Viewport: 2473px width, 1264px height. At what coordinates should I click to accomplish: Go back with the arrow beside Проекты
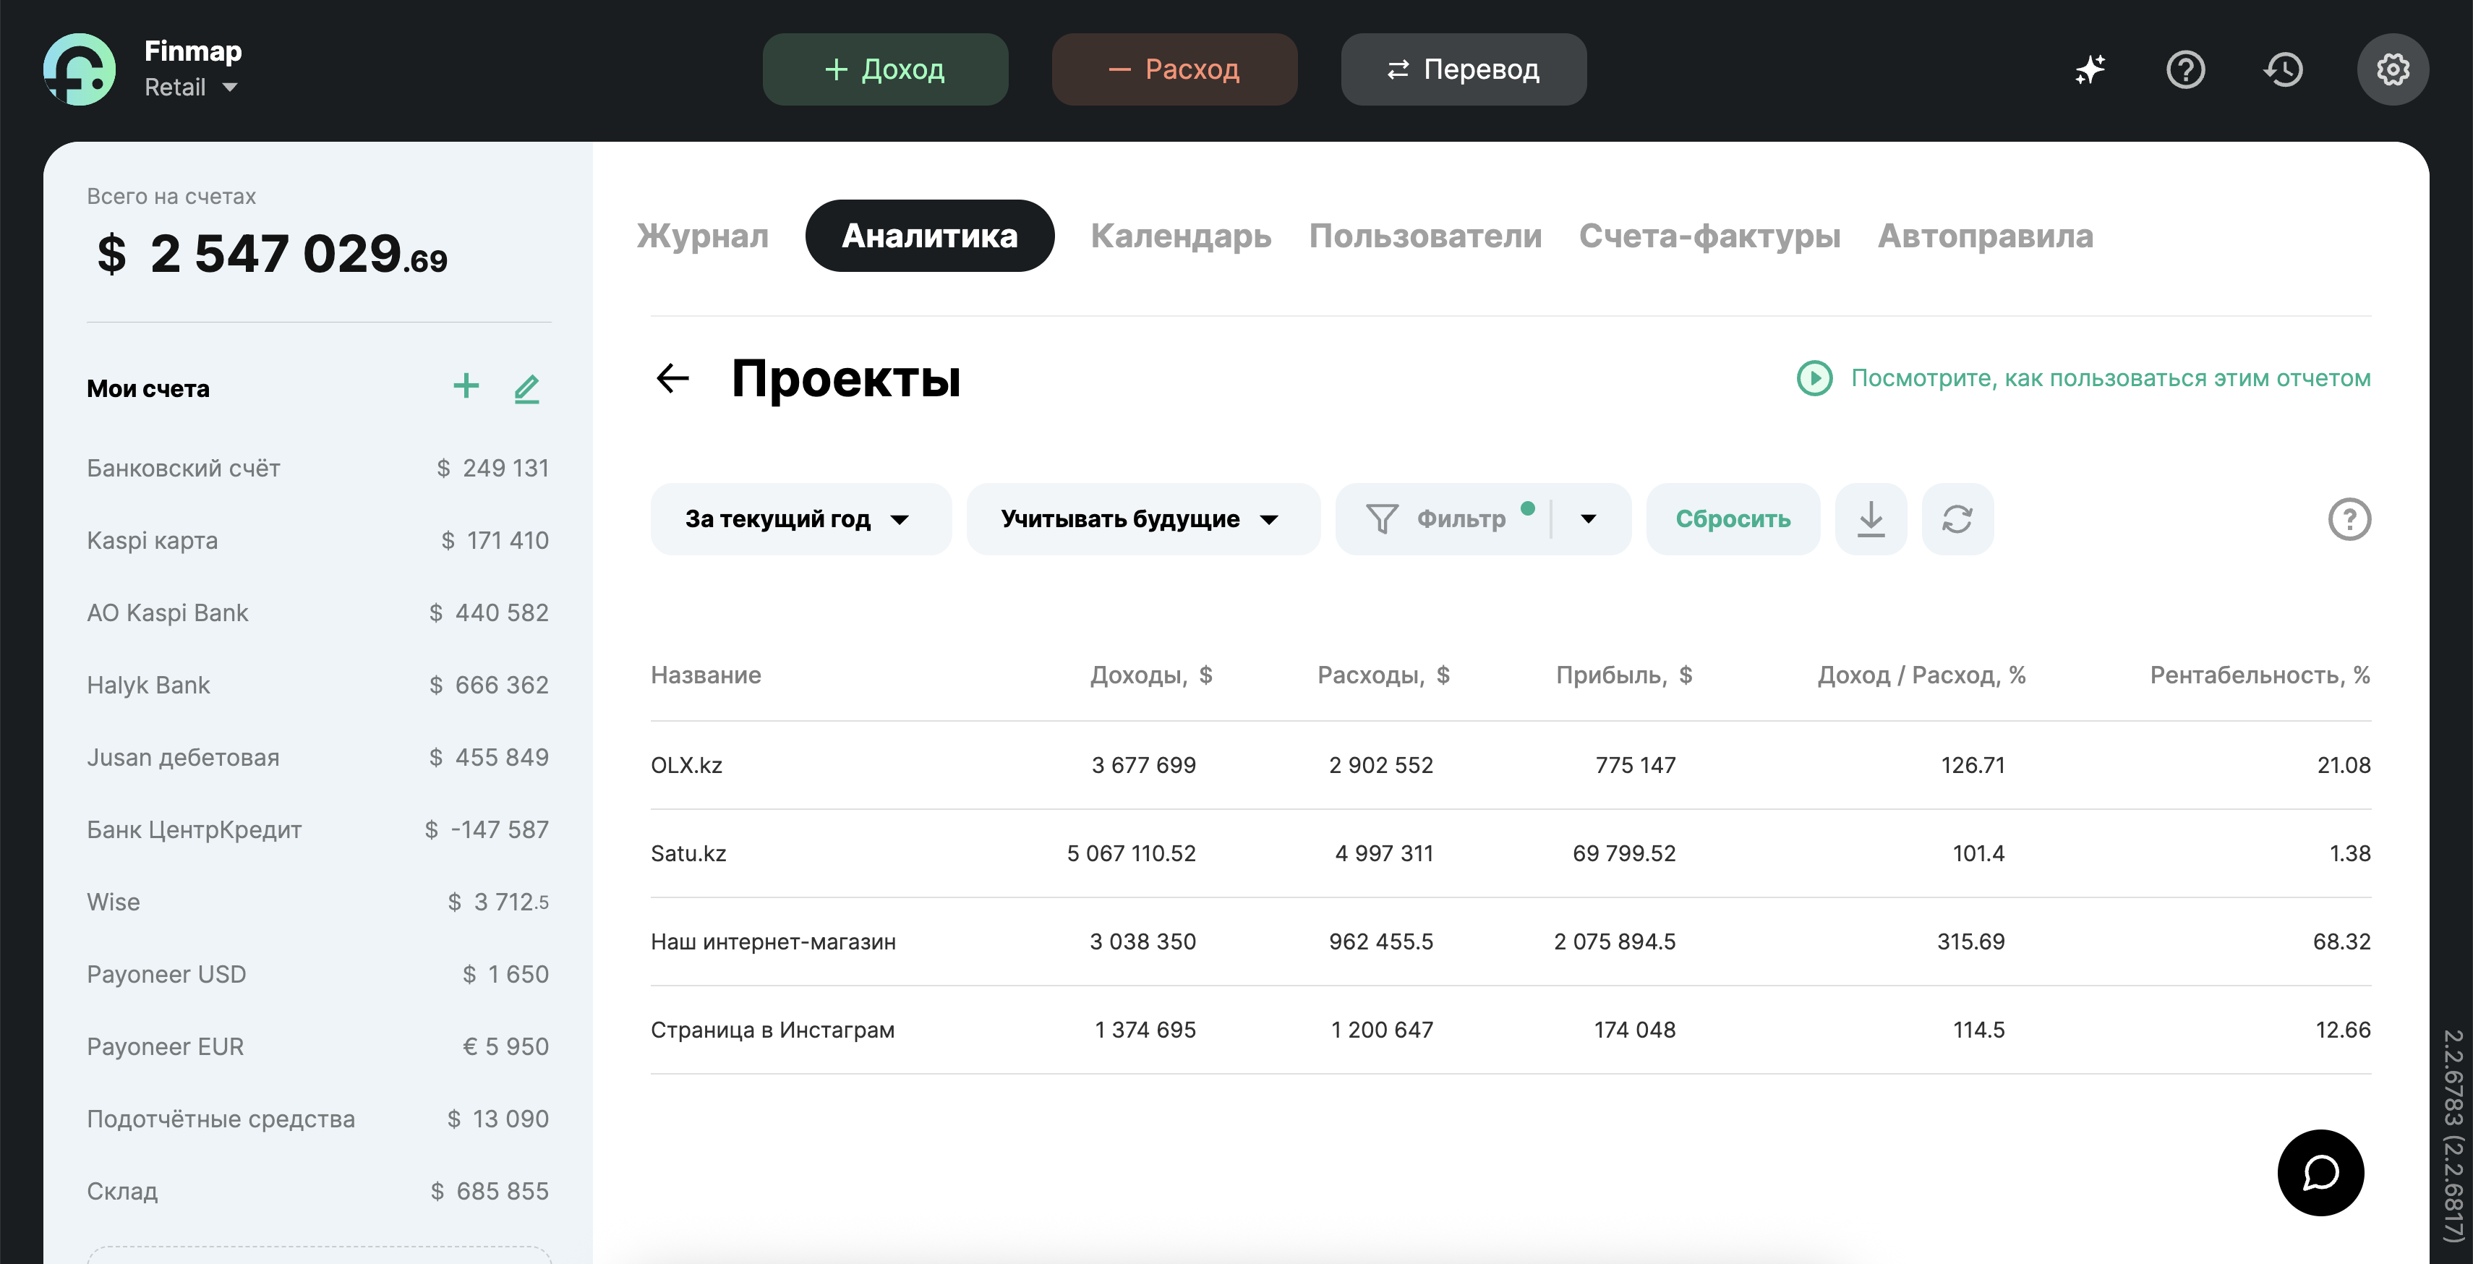pyautogui.click(x=672, y=378)
